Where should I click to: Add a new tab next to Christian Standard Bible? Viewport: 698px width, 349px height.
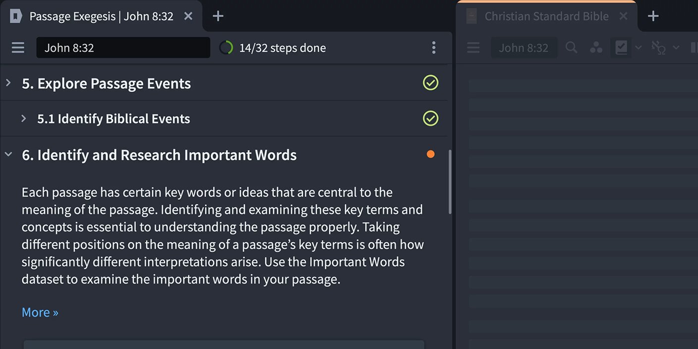pos(653,16)
